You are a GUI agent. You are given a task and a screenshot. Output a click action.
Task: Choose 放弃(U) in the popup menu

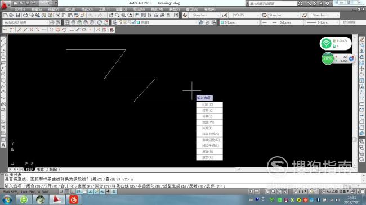coord(209,157)
